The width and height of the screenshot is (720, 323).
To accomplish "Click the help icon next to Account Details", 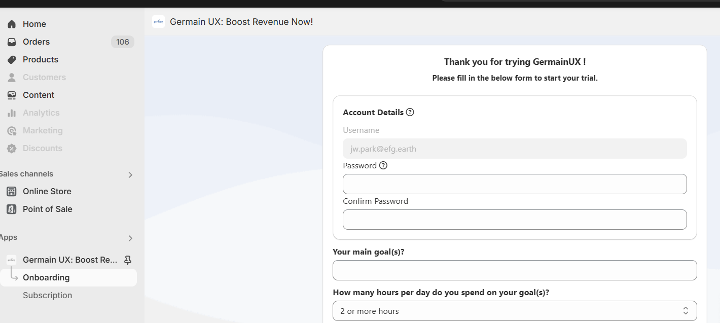I will 410,112.
